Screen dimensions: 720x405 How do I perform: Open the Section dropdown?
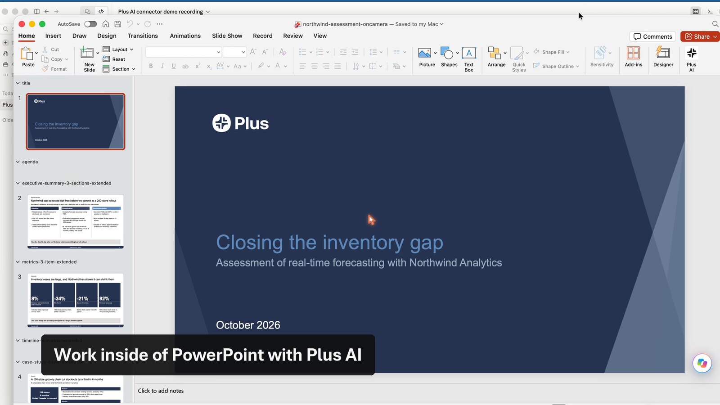(119, 69)
